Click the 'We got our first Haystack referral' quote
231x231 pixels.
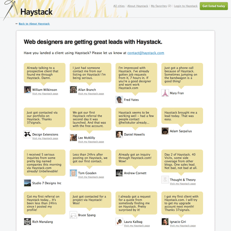click(x=90, y=119)
